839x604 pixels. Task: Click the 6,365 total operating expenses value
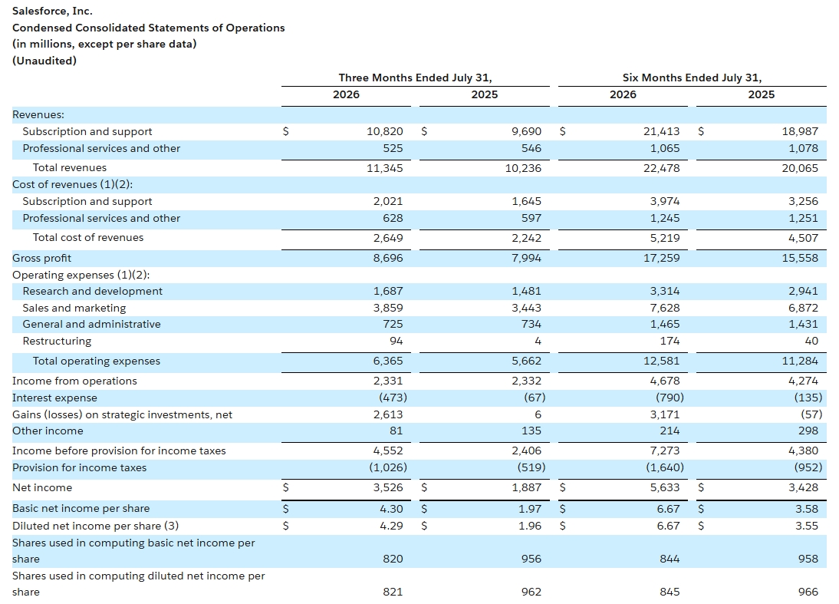coord(388,361)
